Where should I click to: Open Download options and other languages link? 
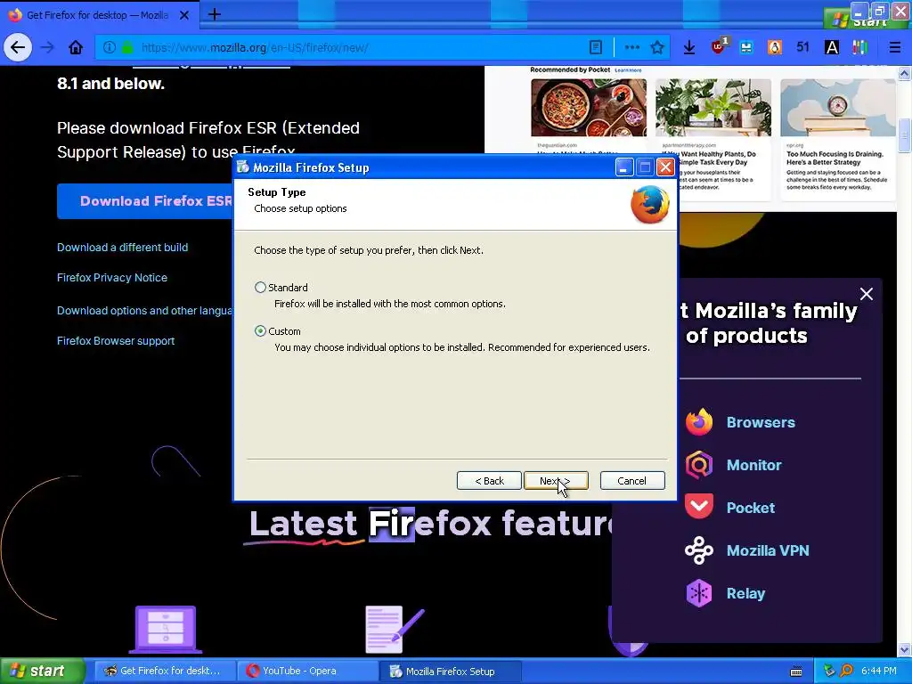(145, 311)
